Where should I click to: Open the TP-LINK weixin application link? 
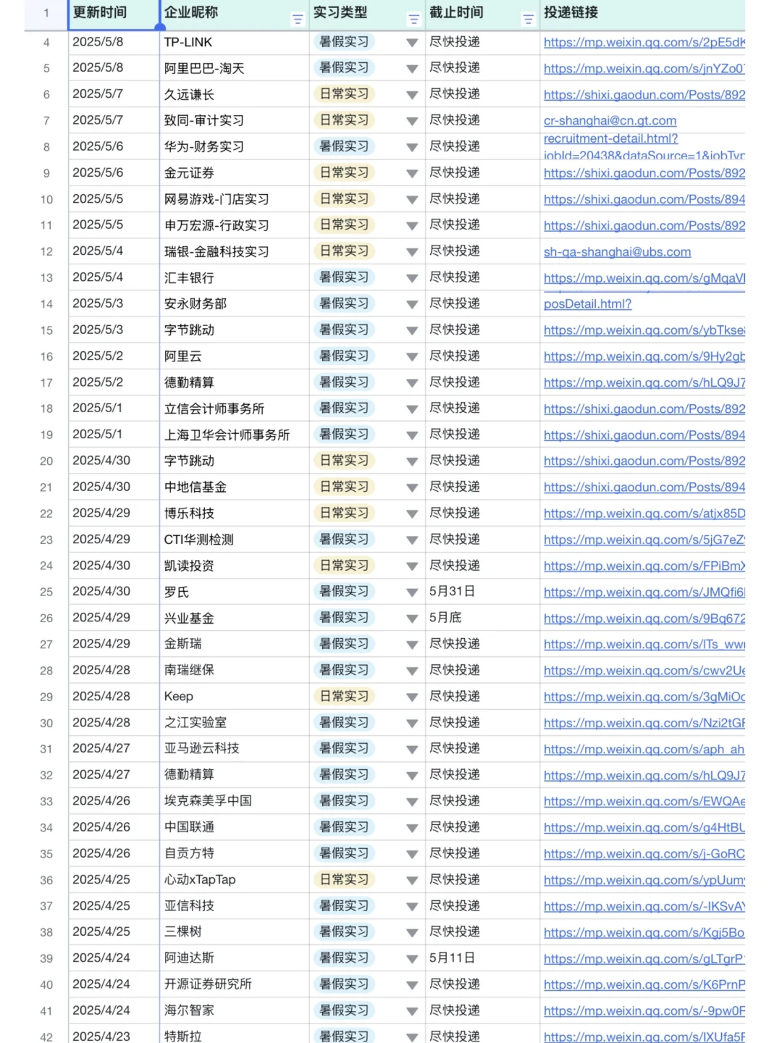click(x=644, y=43)
